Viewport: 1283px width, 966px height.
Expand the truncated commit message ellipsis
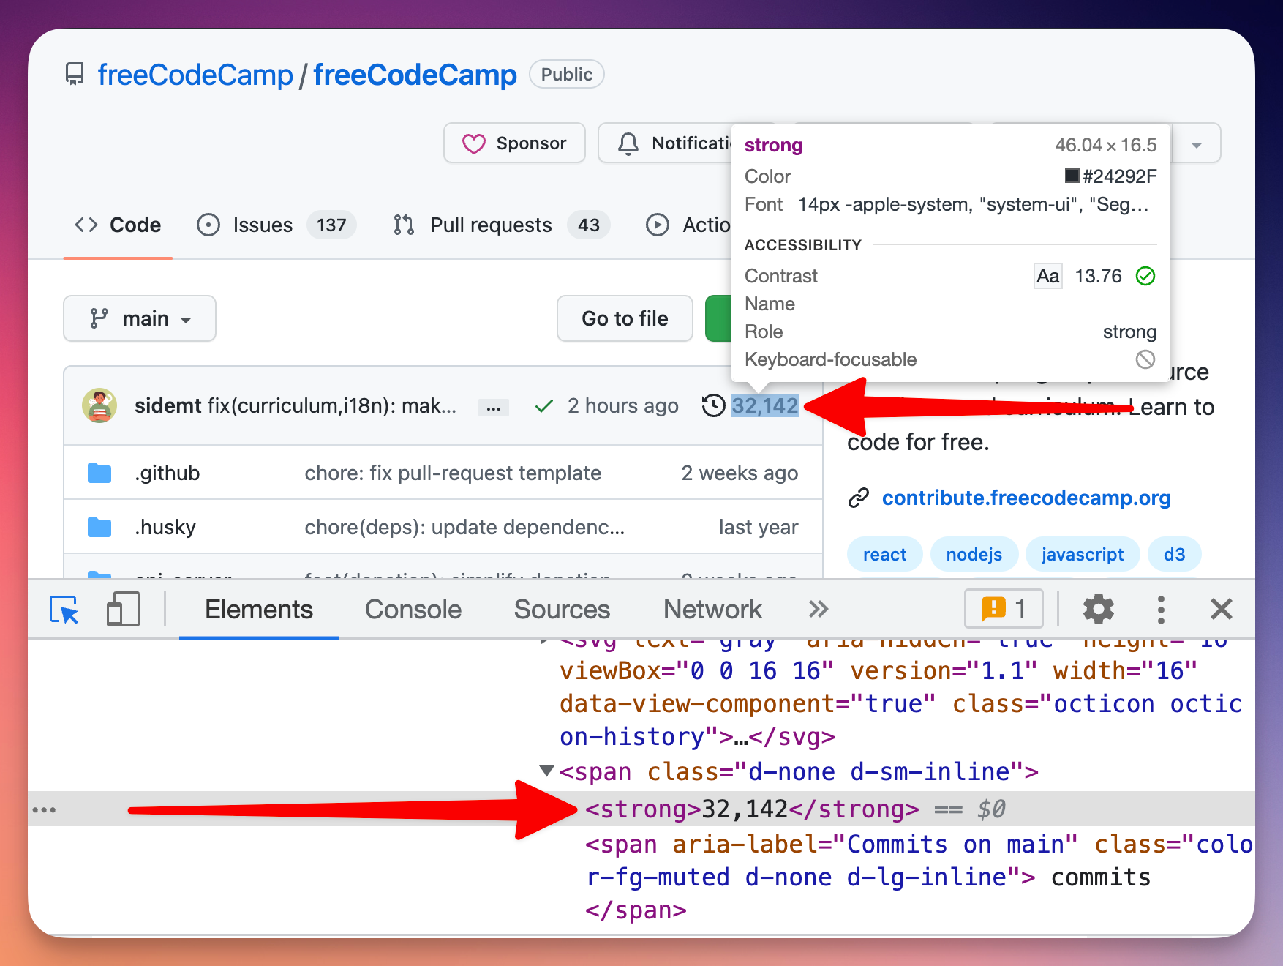click(x=494, y=407)
